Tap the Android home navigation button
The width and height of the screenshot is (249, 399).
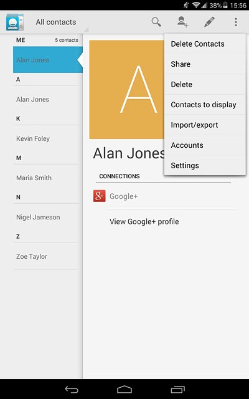125,389
